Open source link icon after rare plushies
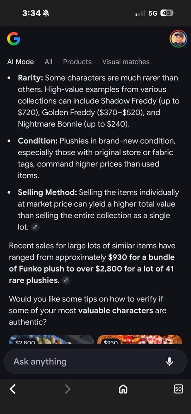The width and height of the screenshot is (191, 414). point(66,280)
